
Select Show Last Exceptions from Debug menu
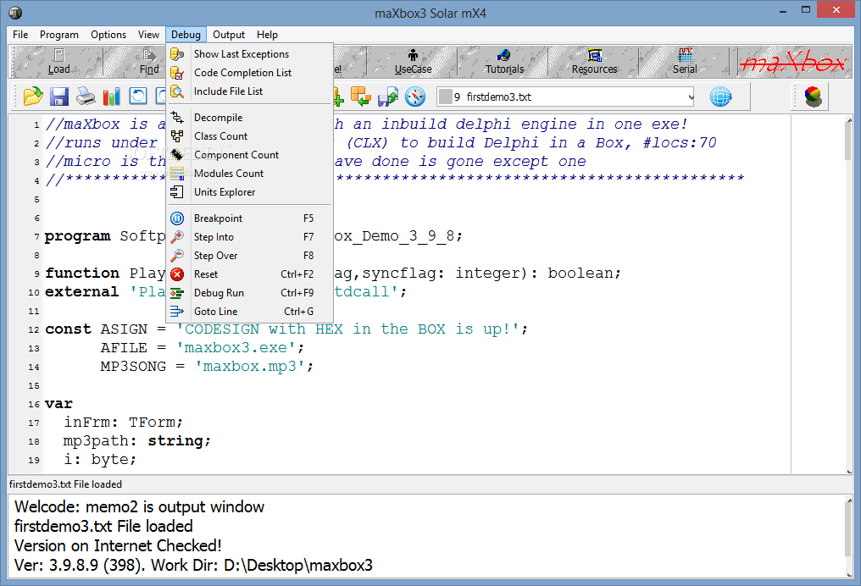click(x=241, y=54)
